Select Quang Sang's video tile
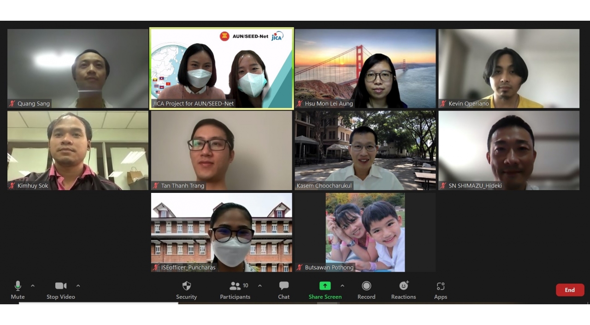The width and height of the screenshot is (590, 325). coord(78,69)
